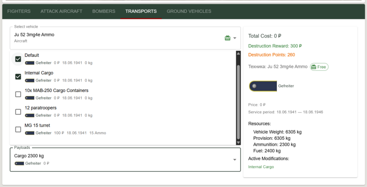Image resolution: width=367 pixels, height=187 pixels.
Task: Click rank insignia under 12 paratroopers
Action: tap(30, 115)
